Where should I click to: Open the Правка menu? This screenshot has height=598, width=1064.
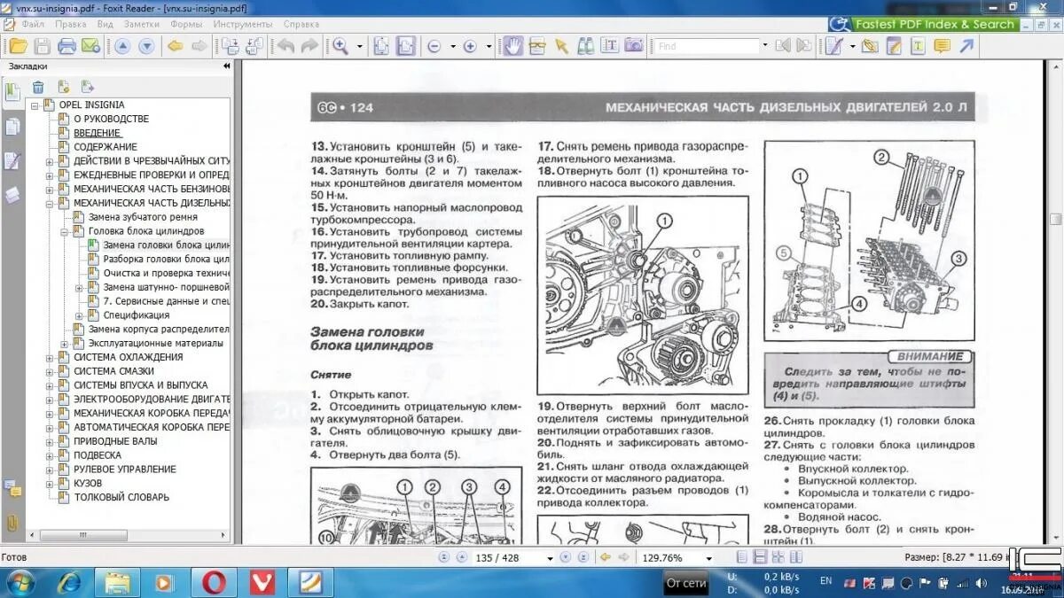point(71,25)
